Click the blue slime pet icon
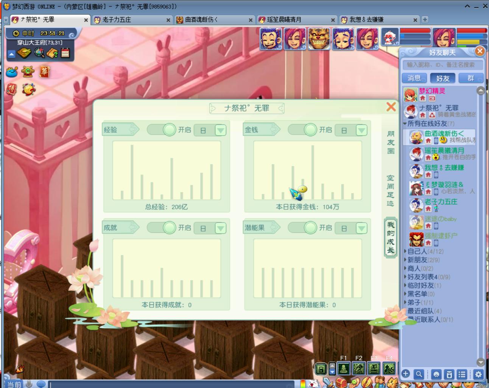Screen dimensions: 489x388 coord(12,72)
